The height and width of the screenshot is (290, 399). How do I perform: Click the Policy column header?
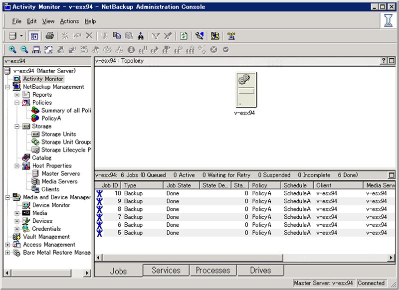click(265, 185)
